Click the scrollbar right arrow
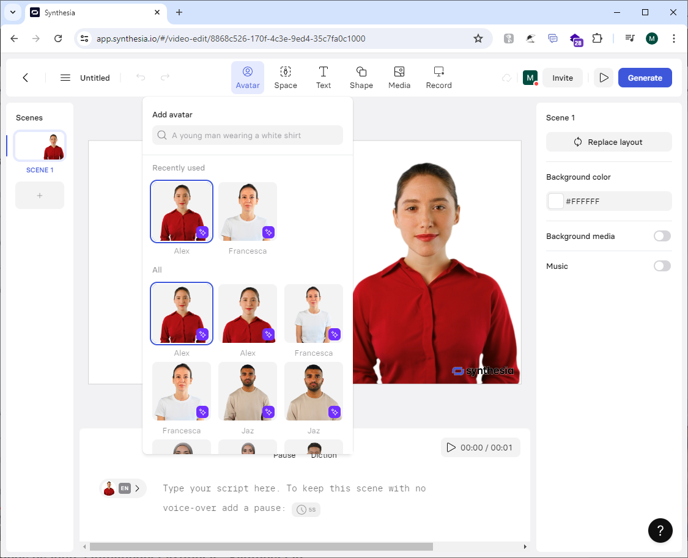Image resolution: width=688 pixels, height=558 pixels. click(525, 546)
